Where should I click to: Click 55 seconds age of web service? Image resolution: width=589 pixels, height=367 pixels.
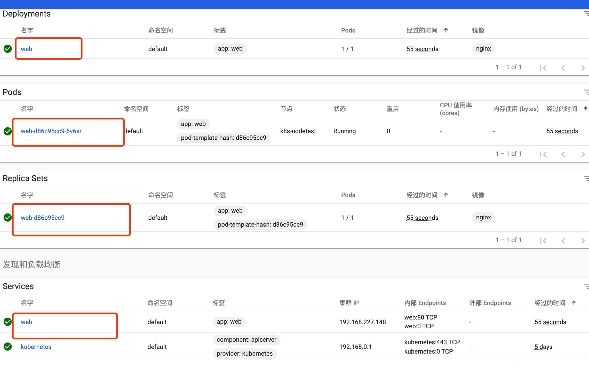[550, 322]
